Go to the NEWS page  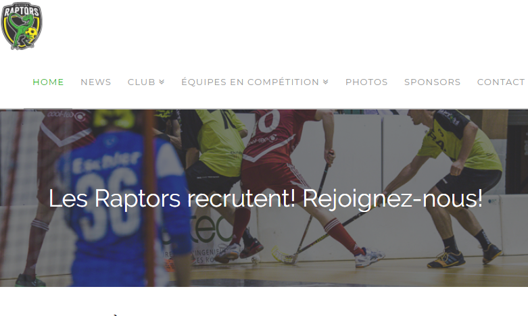click(x=95, y=82)
